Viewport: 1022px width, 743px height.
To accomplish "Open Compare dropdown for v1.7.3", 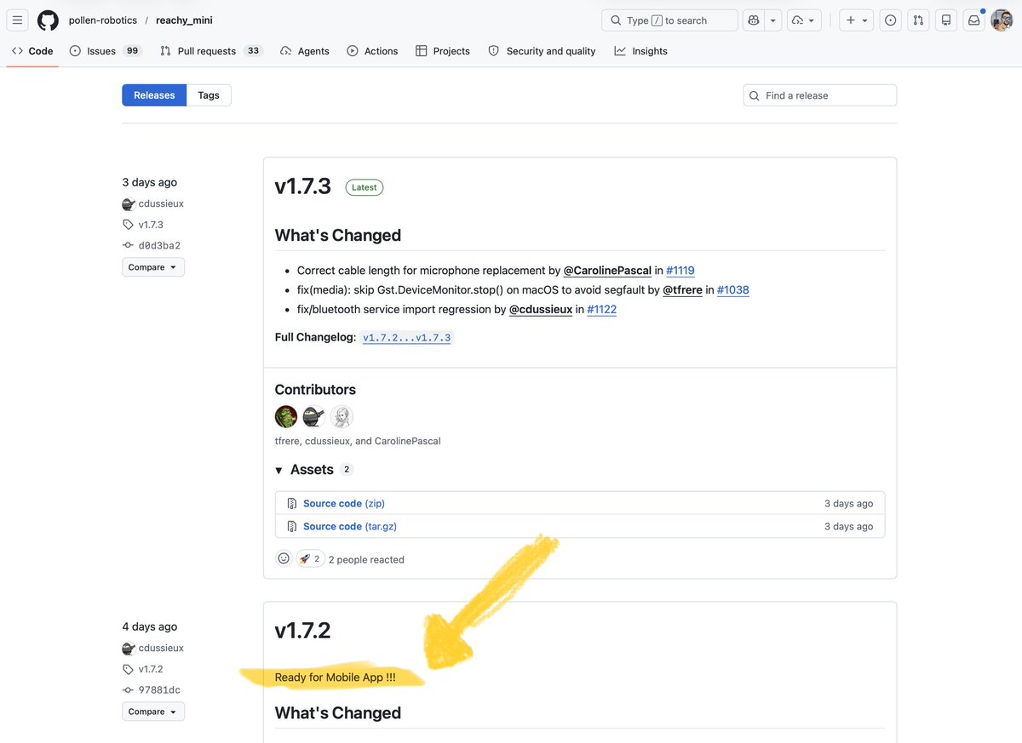I will pos(153,267).
